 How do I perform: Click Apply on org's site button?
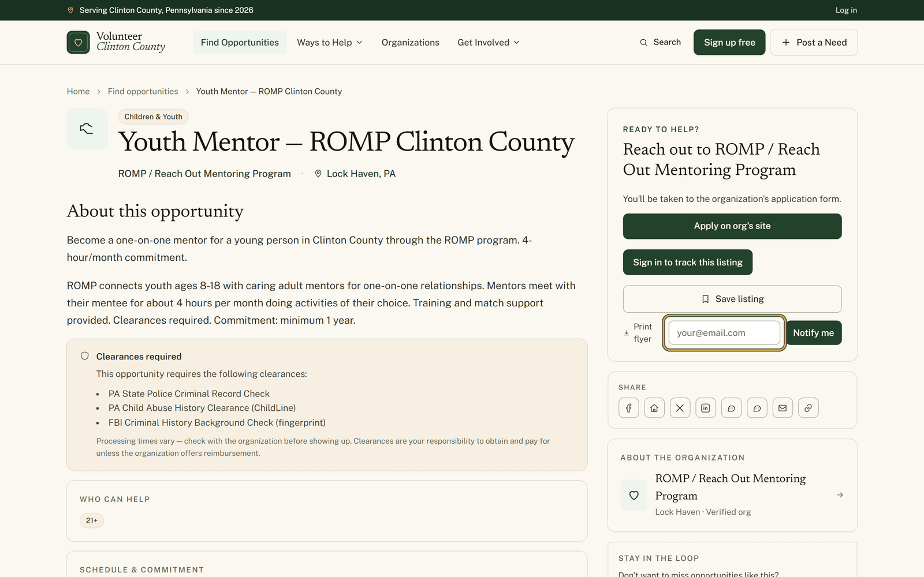732,226
